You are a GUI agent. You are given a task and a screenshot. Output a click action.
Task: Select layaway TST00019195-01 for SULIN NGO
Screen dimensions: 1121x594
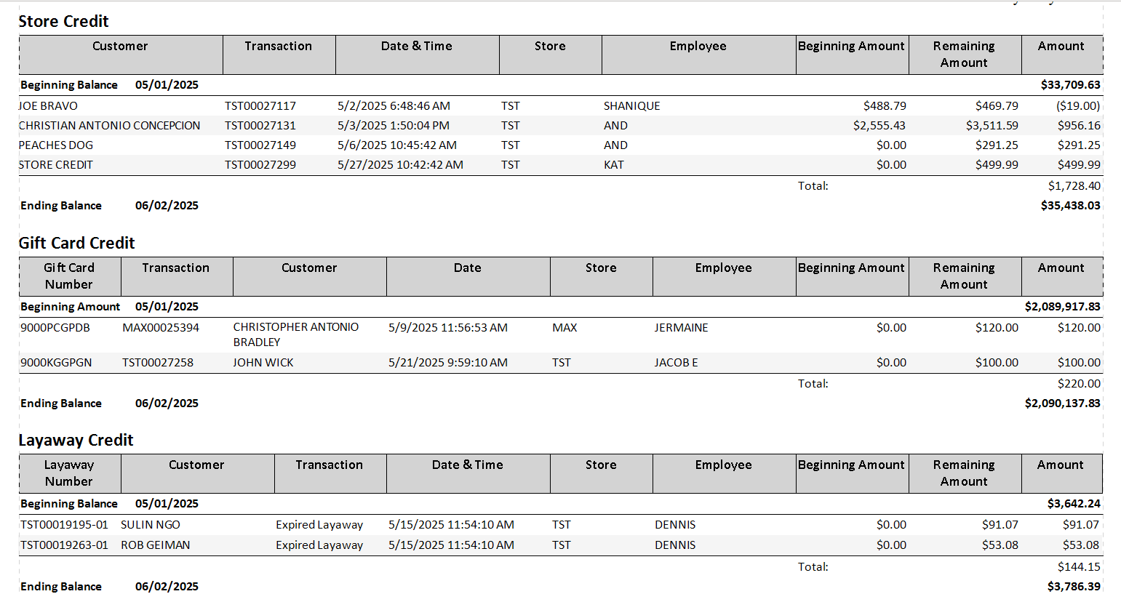[x=64, y=525]
